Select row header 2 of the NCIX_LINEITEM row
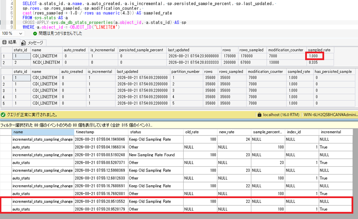Viewport: 358px width, 219px height. 6,62
